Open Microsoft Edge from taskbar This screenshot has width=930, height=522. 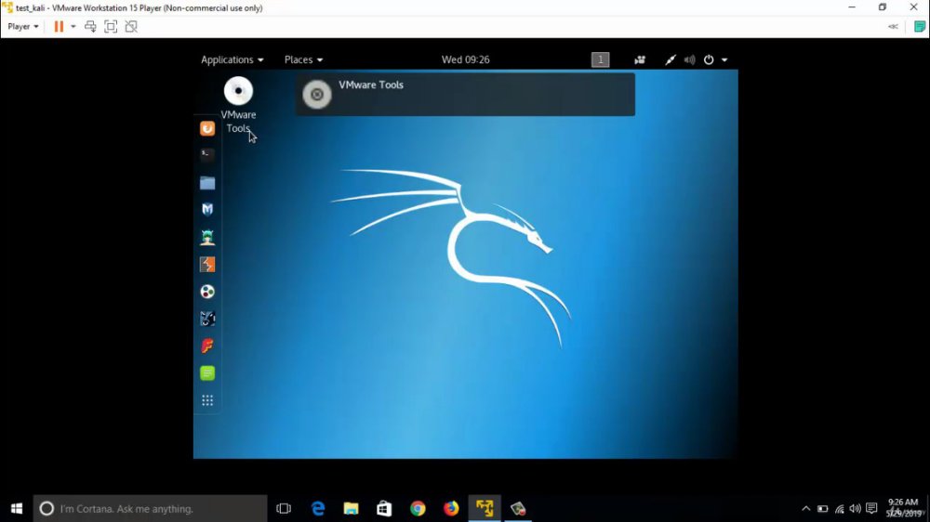[318, 508]
